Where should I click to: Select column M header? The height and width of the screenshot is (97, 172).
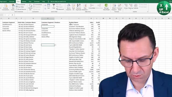[103, 18]
